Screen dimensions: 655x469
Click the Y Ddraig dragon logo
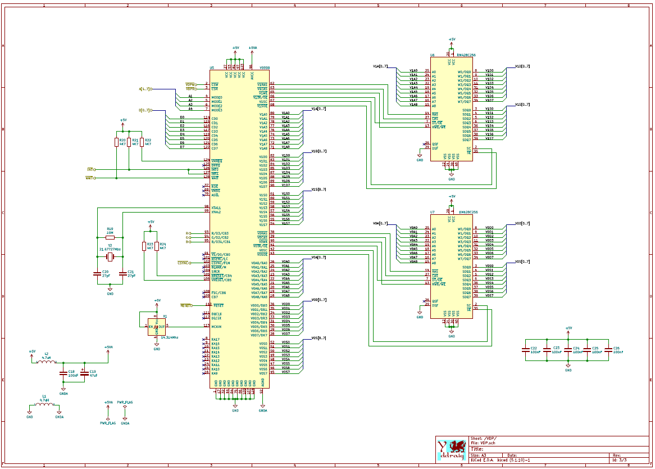(452, 450)
